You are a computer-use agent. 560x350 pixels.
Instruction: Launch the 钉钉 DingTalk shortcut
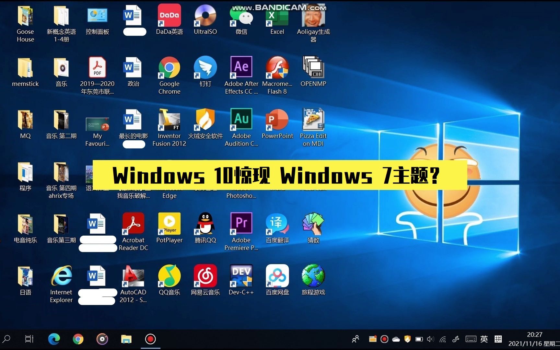tap(205, 72)
